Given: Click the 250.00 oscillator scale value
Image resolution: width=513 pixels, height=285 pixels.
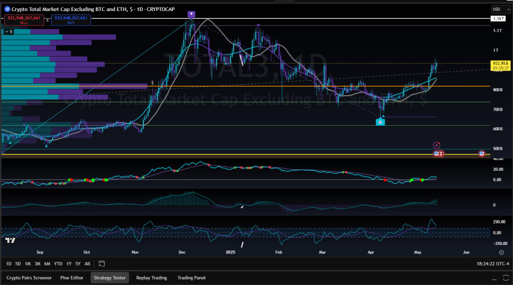Looking at the screenshot, I should pyautogui.click(x=499, y=222).
